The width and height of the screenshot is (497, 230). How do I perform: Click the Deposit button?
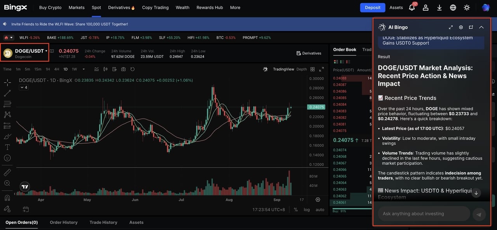(x=373, y=7)
